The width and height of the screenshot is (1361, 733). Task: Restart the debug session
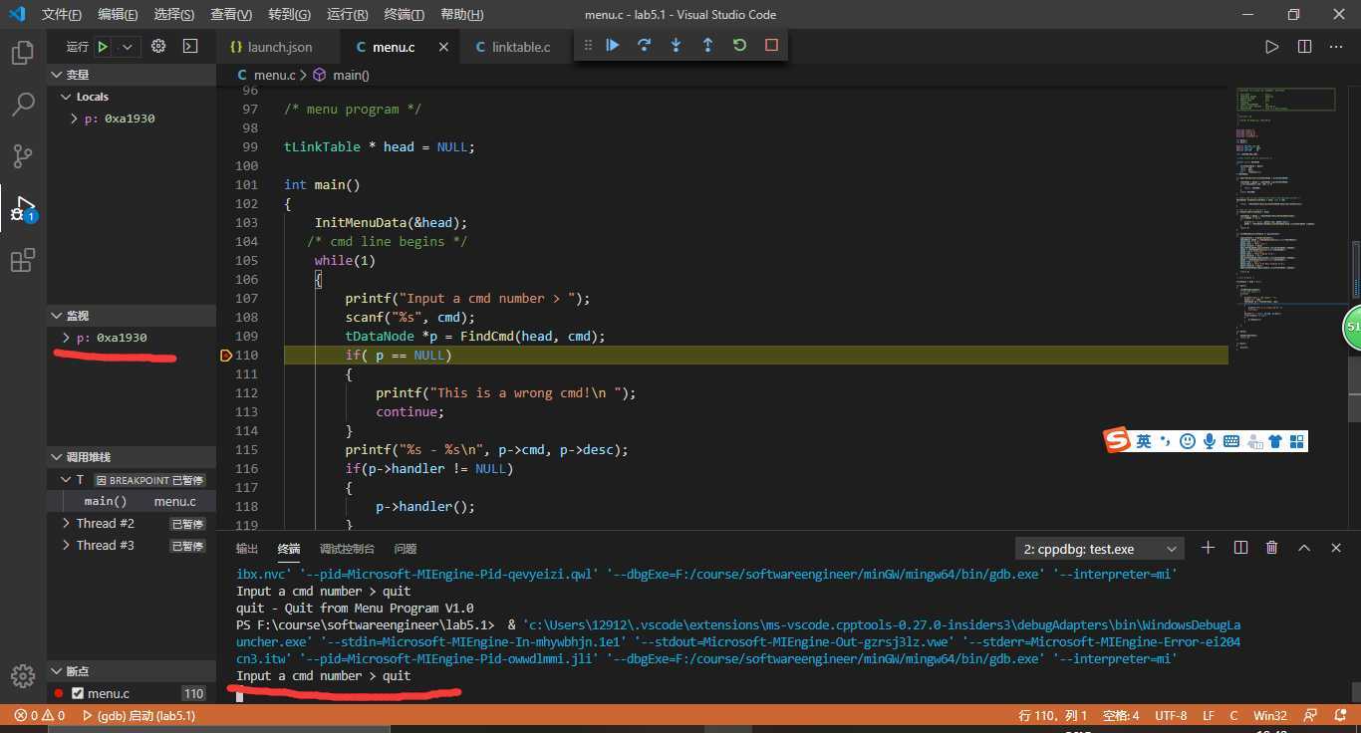click(x=739, y=45)
